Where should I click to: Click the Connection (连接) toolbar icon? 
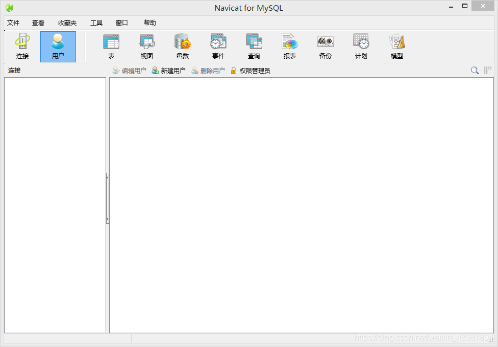(x=22, y=47)
